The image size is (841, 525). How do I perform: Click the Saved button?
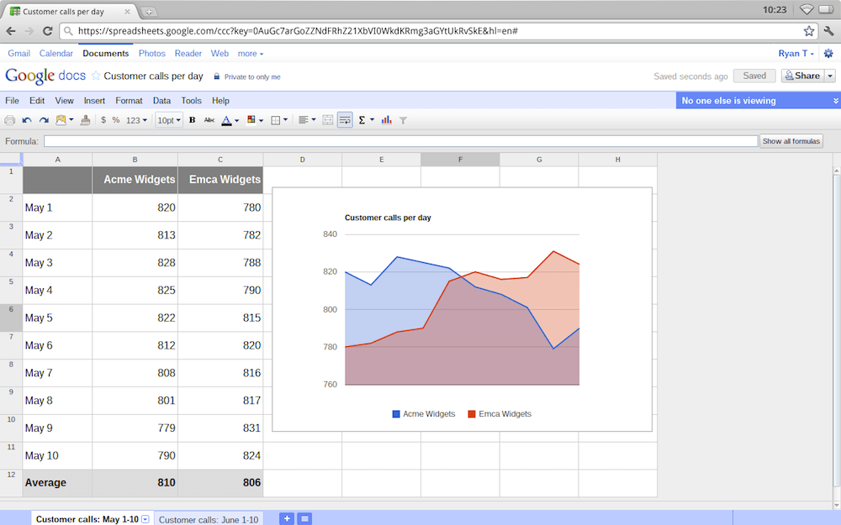pyautogui.click(x=754, y=76)
